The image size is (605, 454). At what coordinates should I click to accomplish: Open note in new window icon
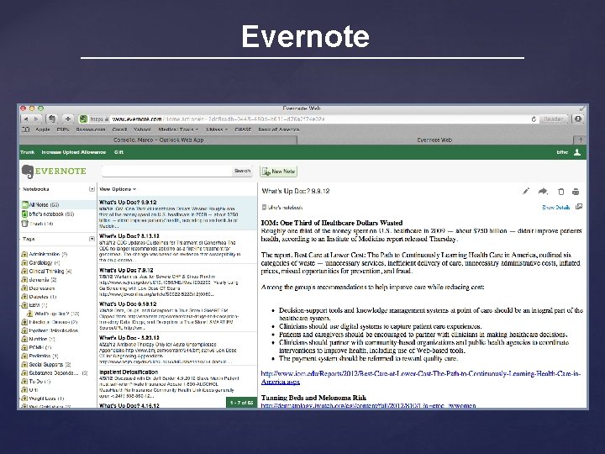click(579, 207)
